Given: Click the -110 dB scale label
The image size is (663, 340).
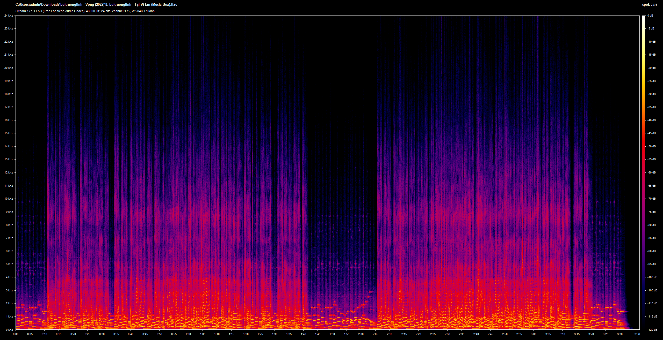Looking at the screenshot, I should 652,303.
